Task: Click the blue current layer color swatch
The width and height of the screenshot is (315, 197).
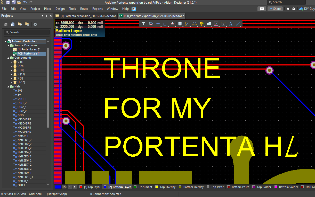Action: pos(58,187)
